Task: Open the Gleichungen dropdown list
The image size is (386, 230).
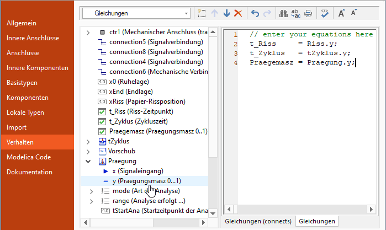Action: tap(186, 13)
